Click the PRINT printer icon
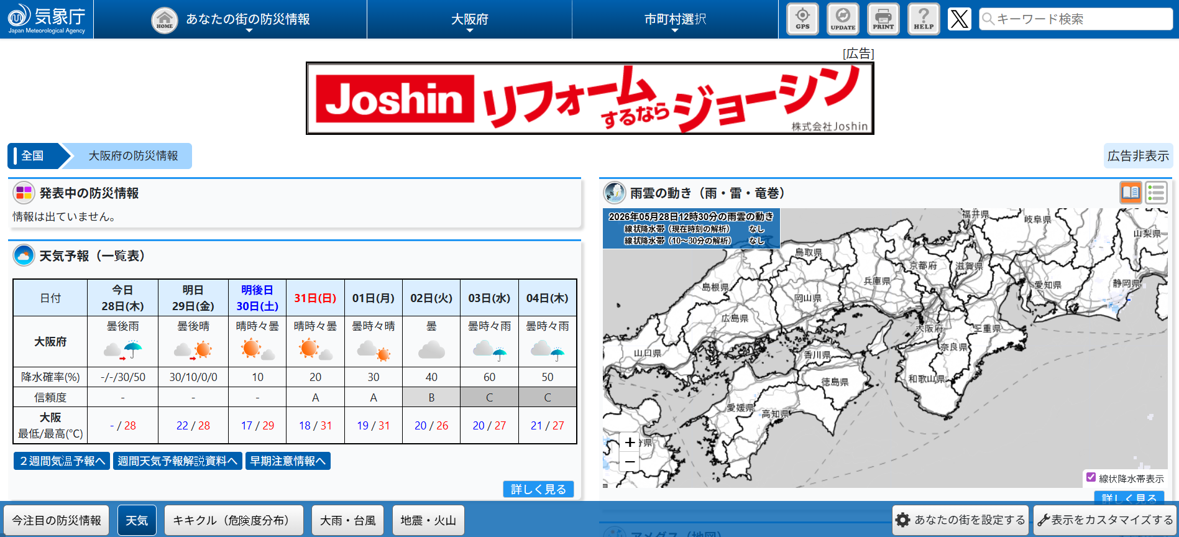The width and height of the screenshot is (1179, 537). 883,19
